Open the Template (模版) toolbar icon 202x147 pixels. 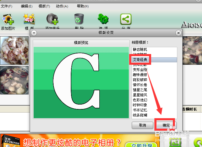point(29,19)
